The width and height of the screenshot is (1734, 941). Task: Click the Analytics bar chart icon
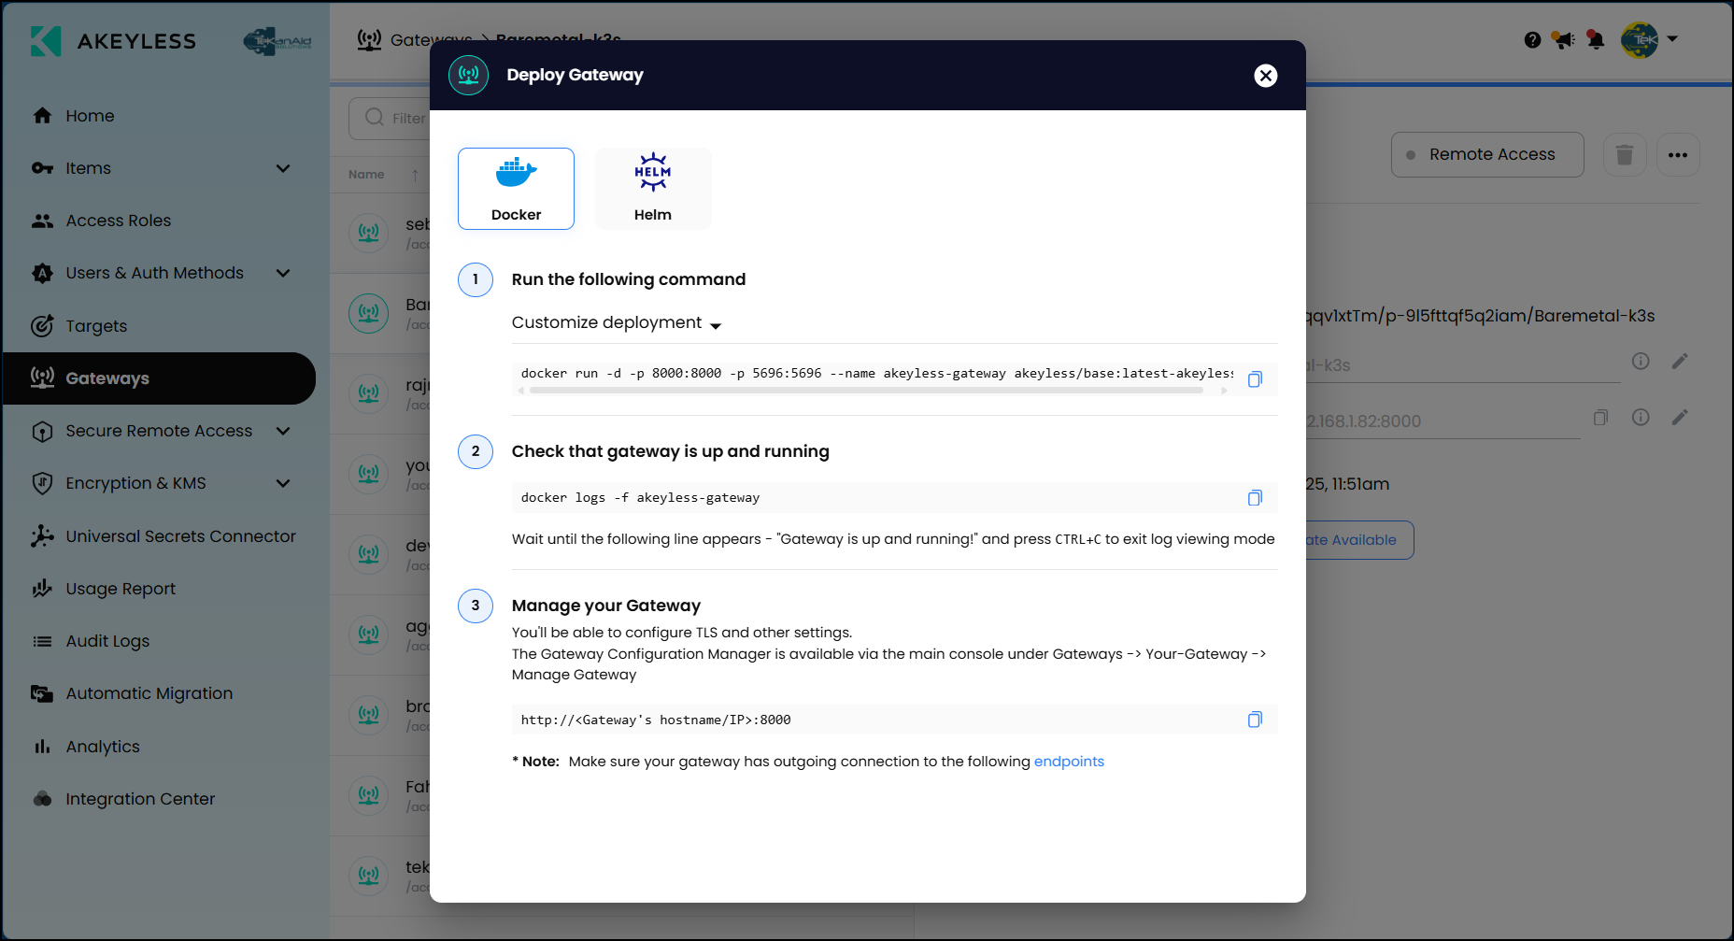coord(42,747)
